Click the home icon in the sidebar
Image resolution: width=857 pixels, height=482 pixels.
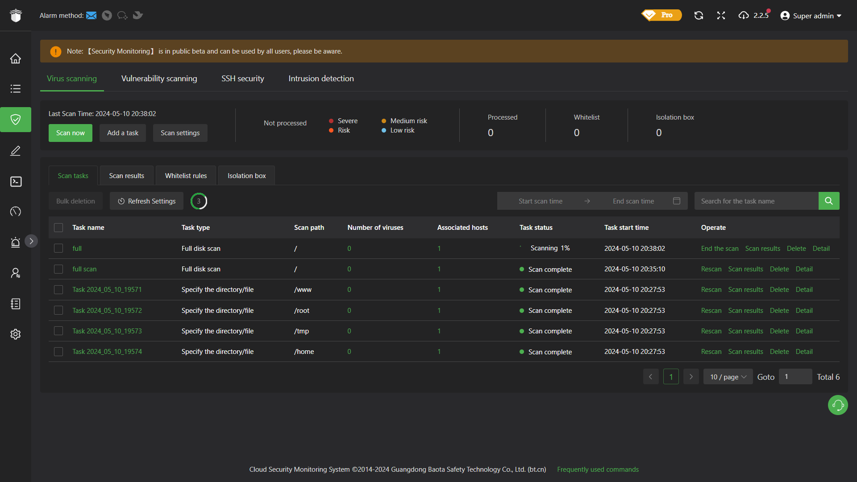16,58
